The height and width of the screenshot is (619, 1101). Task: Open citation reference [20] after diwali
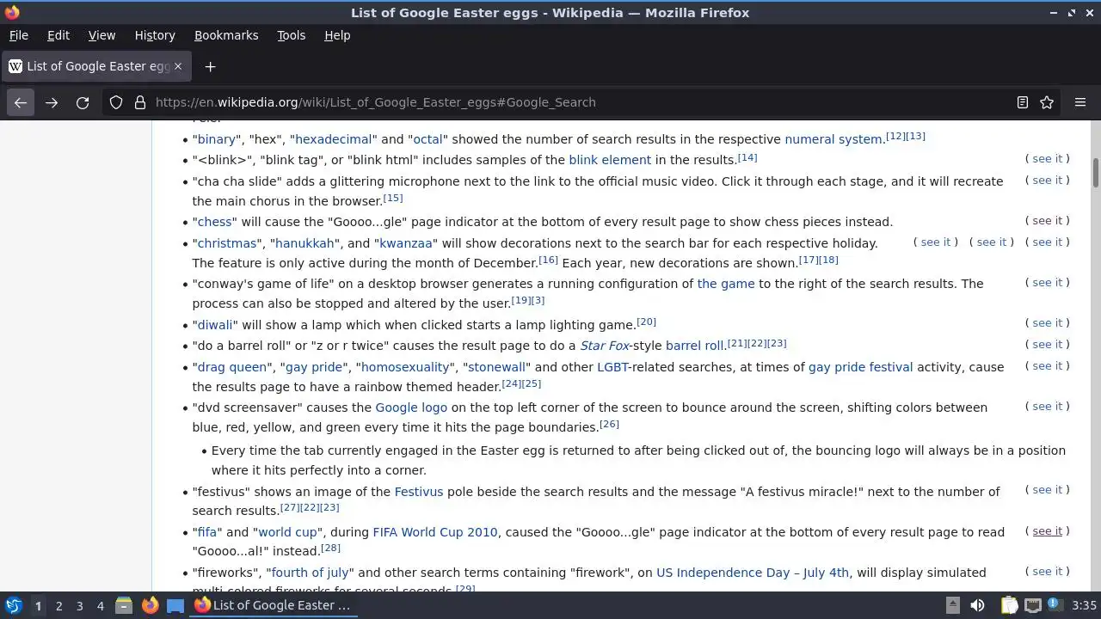(646, 322)
